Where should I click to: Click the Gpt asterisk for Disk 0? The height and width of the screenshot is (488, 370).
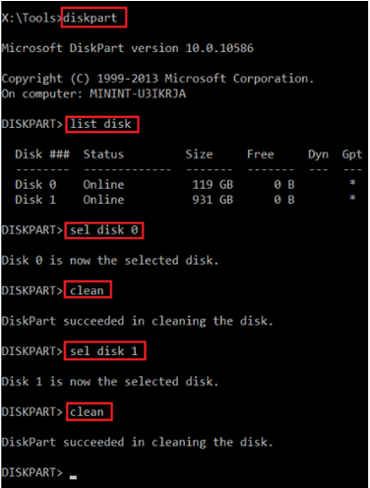click(352, 183)
